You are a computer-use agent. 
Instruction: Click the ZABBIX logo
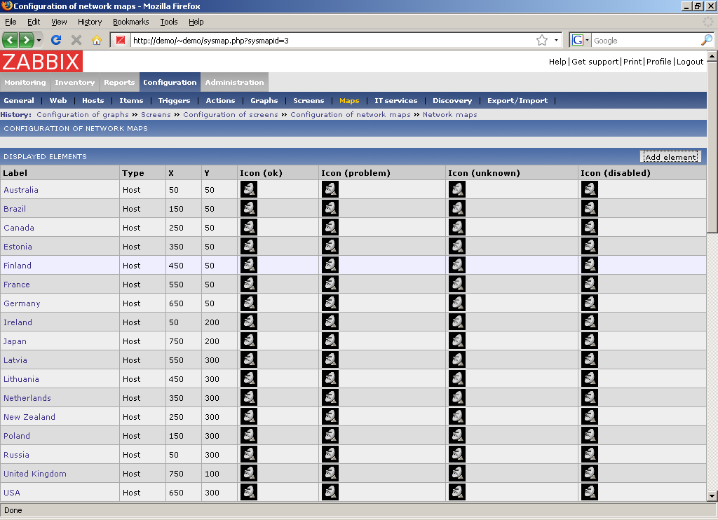point(41,62)
